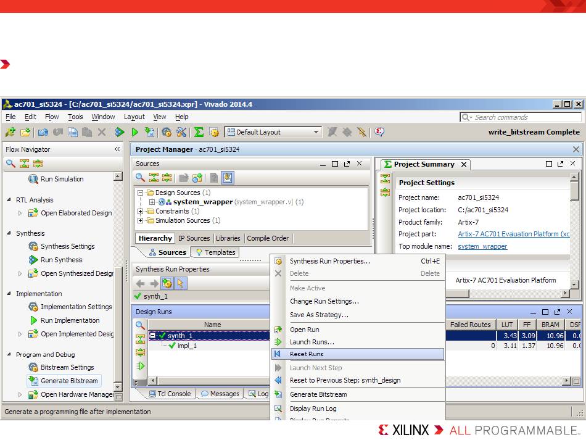Click Run Simulation in Flow Navigator
586x440 pixels.
coord(56,179)
